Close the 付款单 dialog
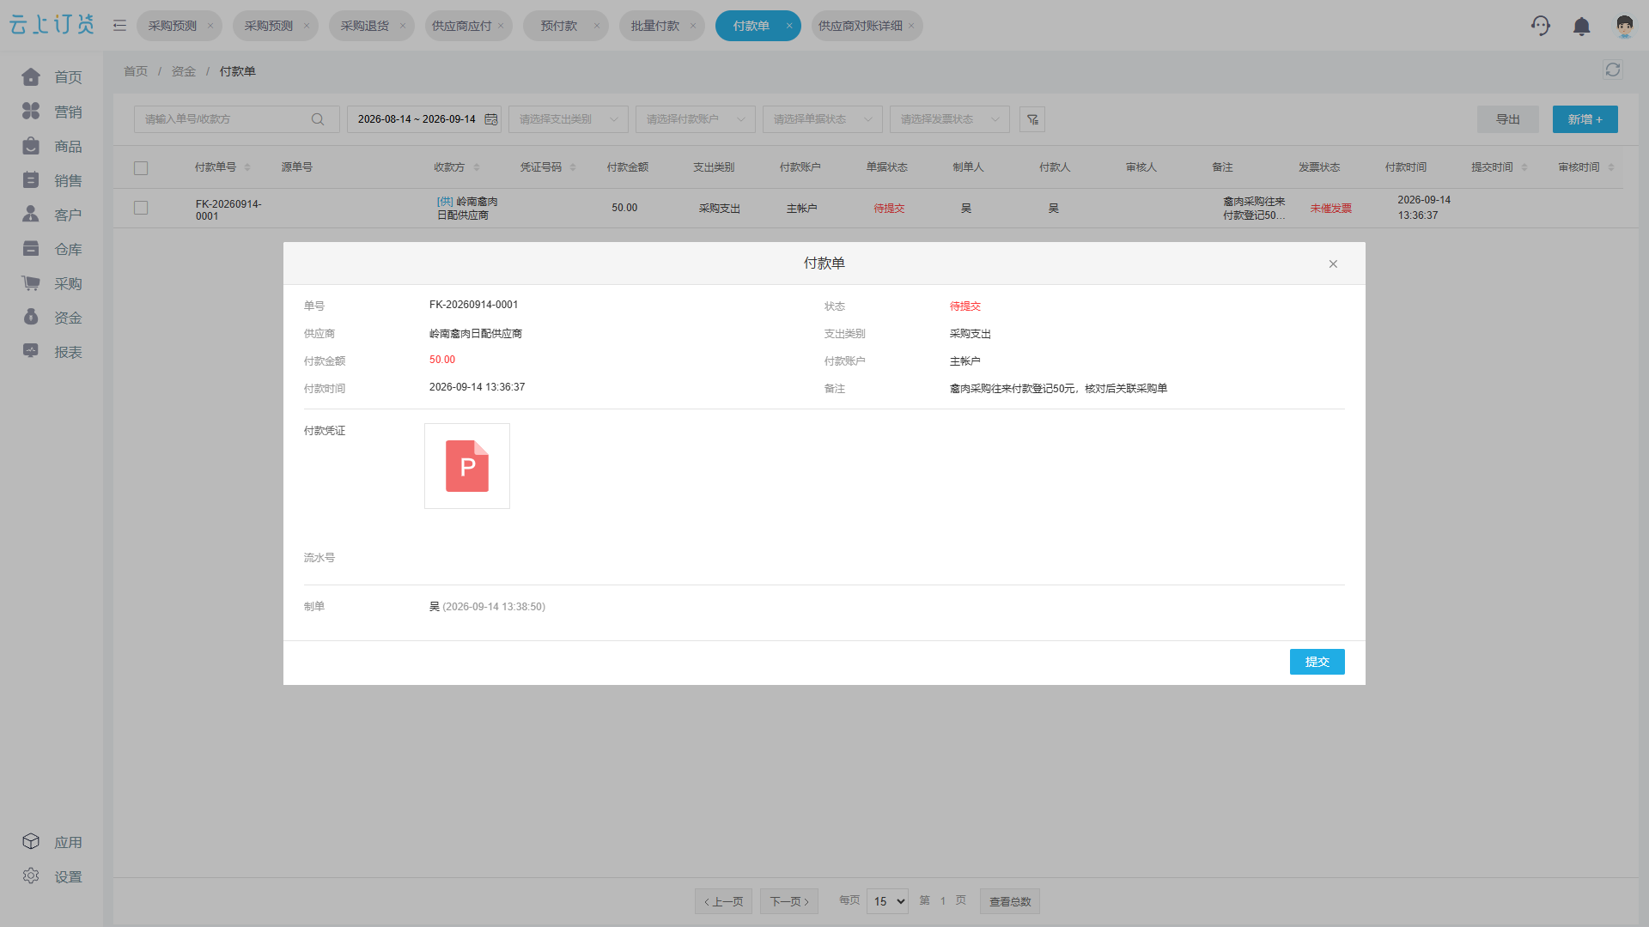This screenshot has width=1649, height=927. point(1333,264)
